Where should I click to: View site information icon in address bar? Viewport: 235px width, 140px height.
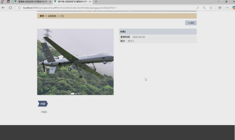(x=19, y=8)
